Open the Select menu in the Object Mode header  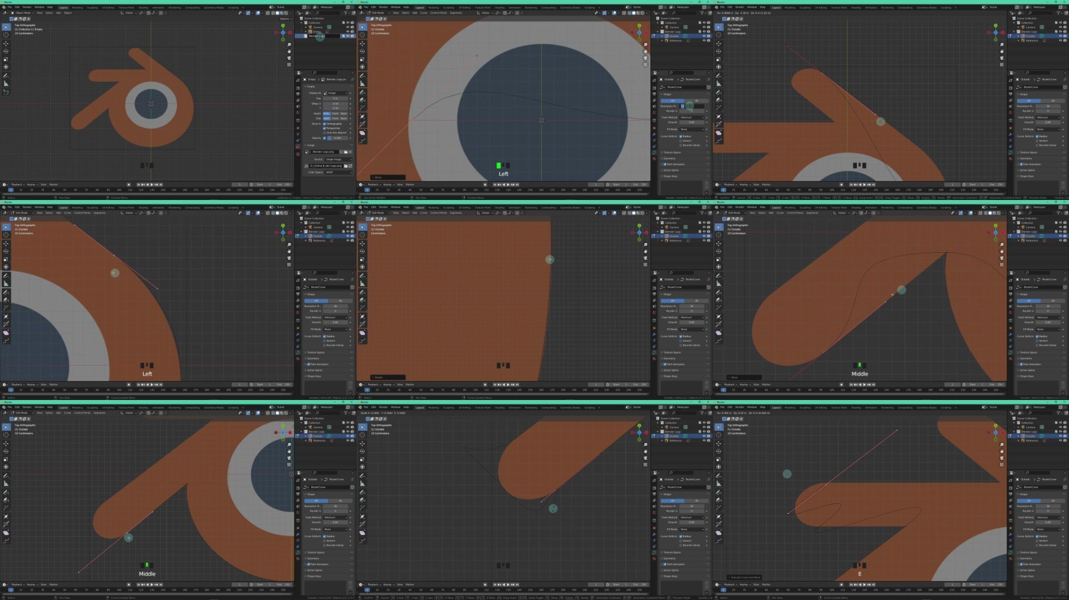click(49, 12)
